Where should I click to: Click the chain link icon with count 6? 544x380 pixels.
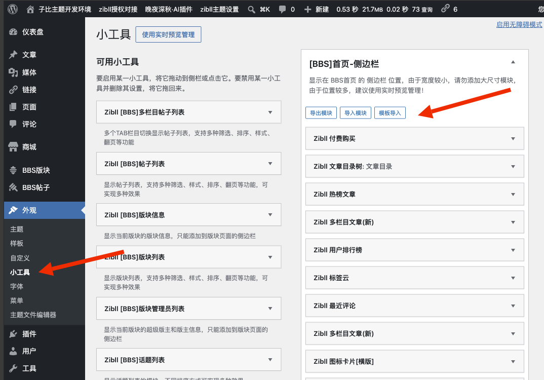(x=445, y=9)
